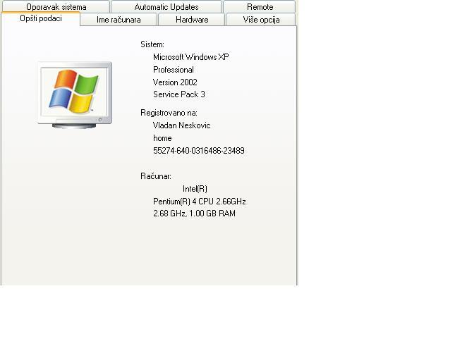Click the product ID 55274-640-0316486-23489
Screen dimensions: 467x358
[199, 151]
